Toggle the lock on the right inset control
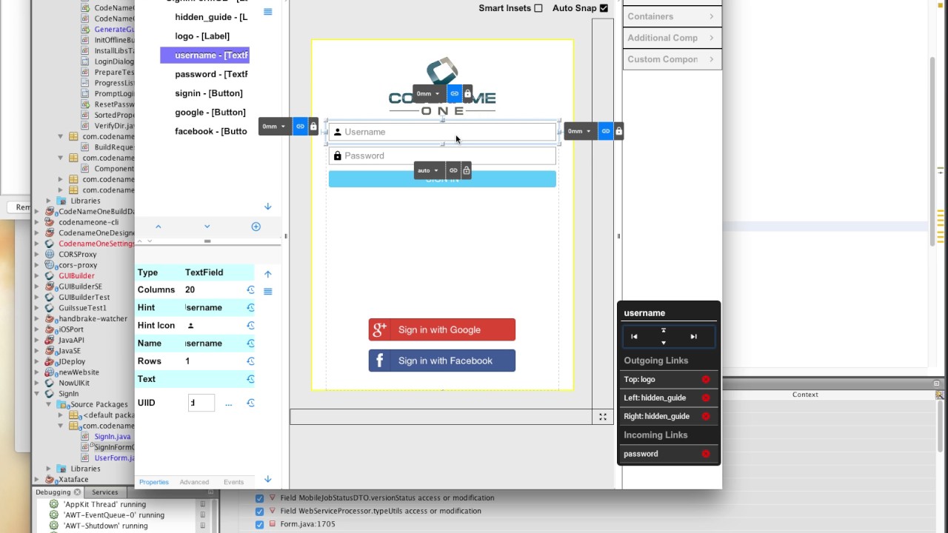The width and height of the screenshot is (948, 533). click(x=618, y=131)
